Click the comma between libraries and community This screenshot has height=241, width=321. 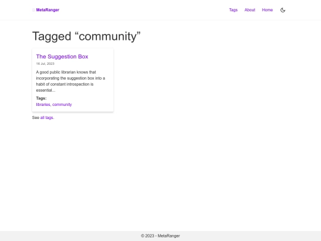pyautogui.click(x=51, y=105)
